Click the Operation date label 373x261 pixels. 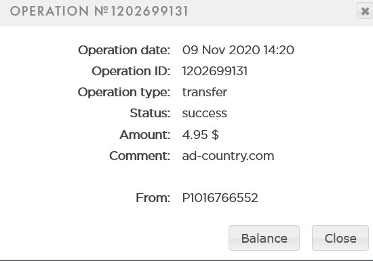(x=124, y=50)
